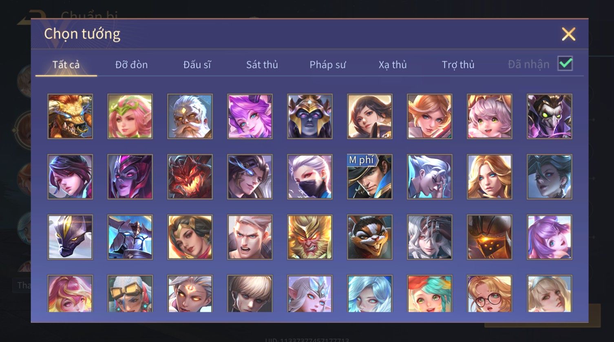614x342 pixels.
Task: Choose the golden monkey king hero
Action: 310,237
